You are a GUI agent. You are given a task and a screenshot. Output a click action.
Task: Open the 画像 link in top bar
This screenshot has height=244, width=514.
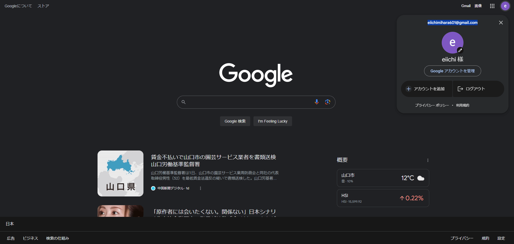pyautogui.click(x=478, y=6)
